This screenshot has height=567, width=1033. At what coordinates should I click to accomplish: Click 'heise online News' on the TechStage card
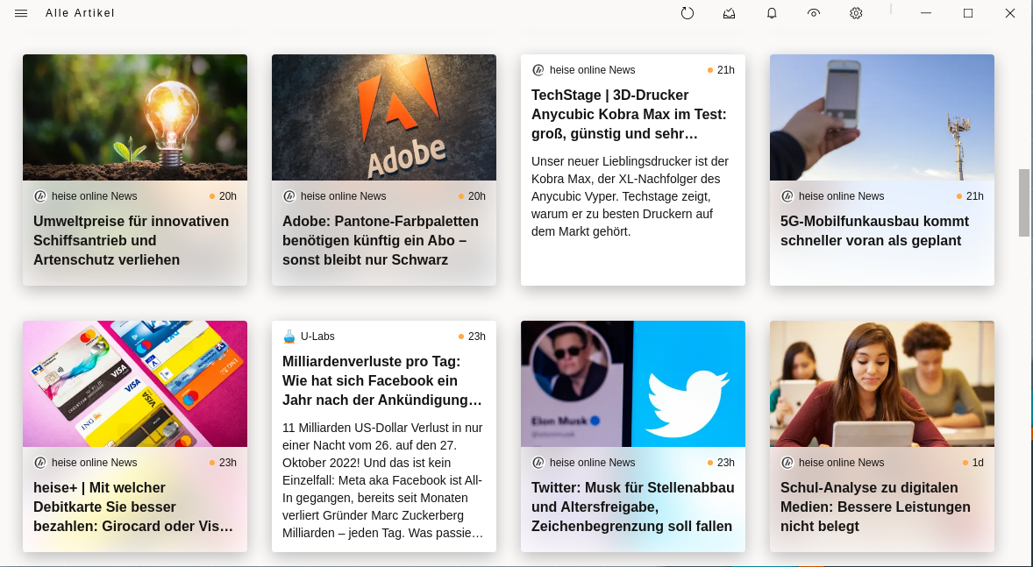(593, 70)
